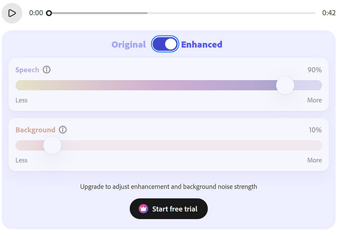Click middle of audio progress bar

click(x=182, y=13)
